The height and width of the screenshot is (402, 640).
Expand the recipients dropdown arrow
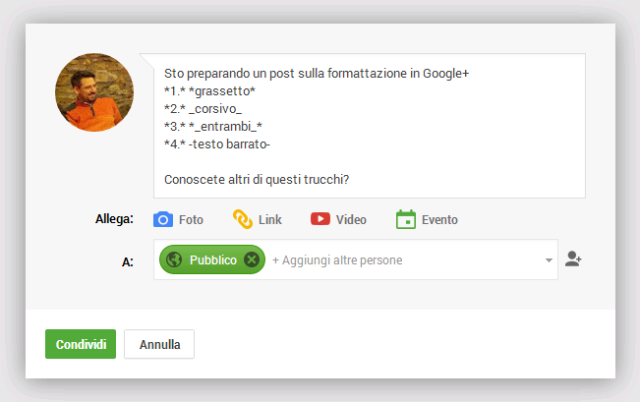pos(548,260)
